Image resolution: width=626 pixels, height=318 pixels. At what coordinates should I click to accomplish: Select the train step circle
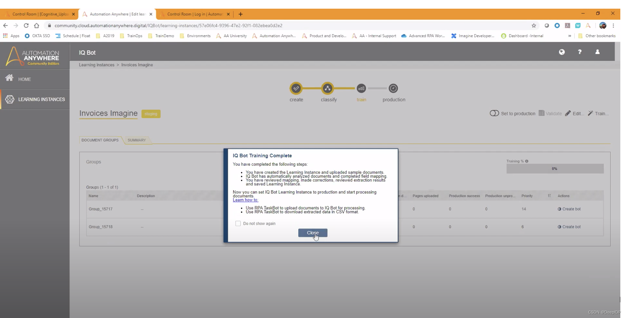pyautogui.click(x=361, y=88)
